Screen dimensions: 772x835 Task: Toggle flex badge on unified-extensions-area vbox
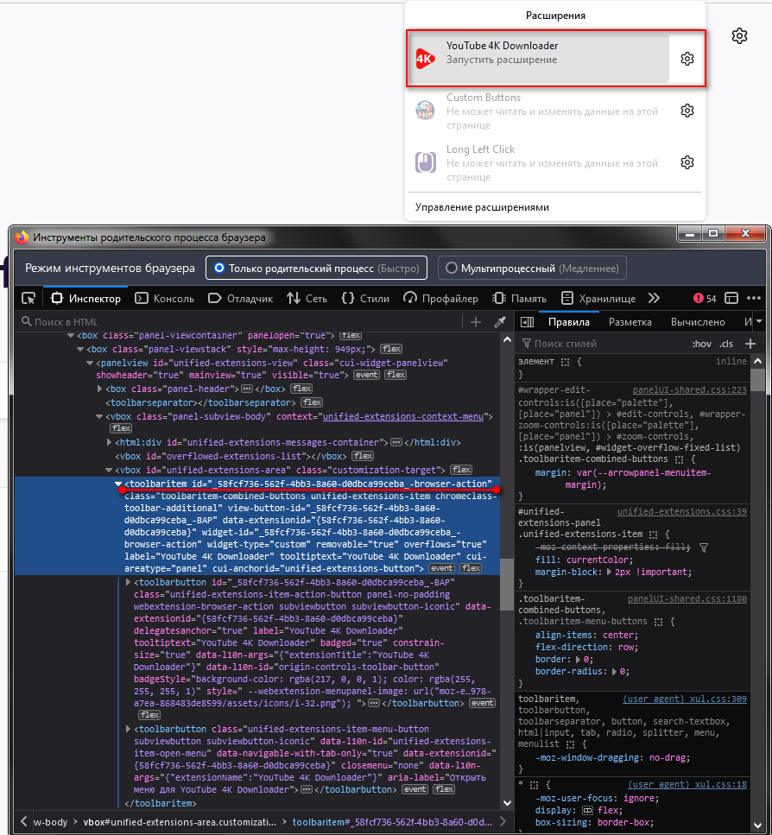point(461,470)
